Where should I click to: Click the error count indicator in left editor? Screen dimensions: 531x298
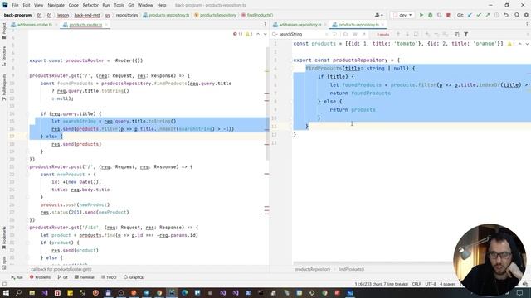tap(238, 34)
